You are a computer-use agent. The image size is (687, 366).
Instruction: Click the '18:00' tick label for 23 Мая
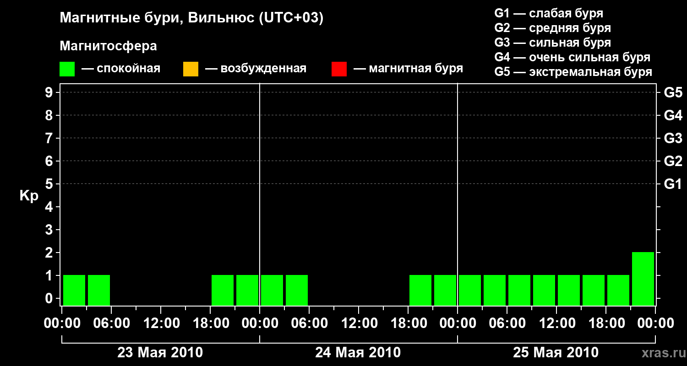210,323
